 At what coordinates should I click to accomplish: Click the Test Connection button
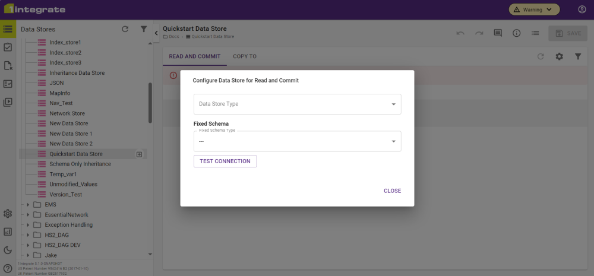point(225,161)
